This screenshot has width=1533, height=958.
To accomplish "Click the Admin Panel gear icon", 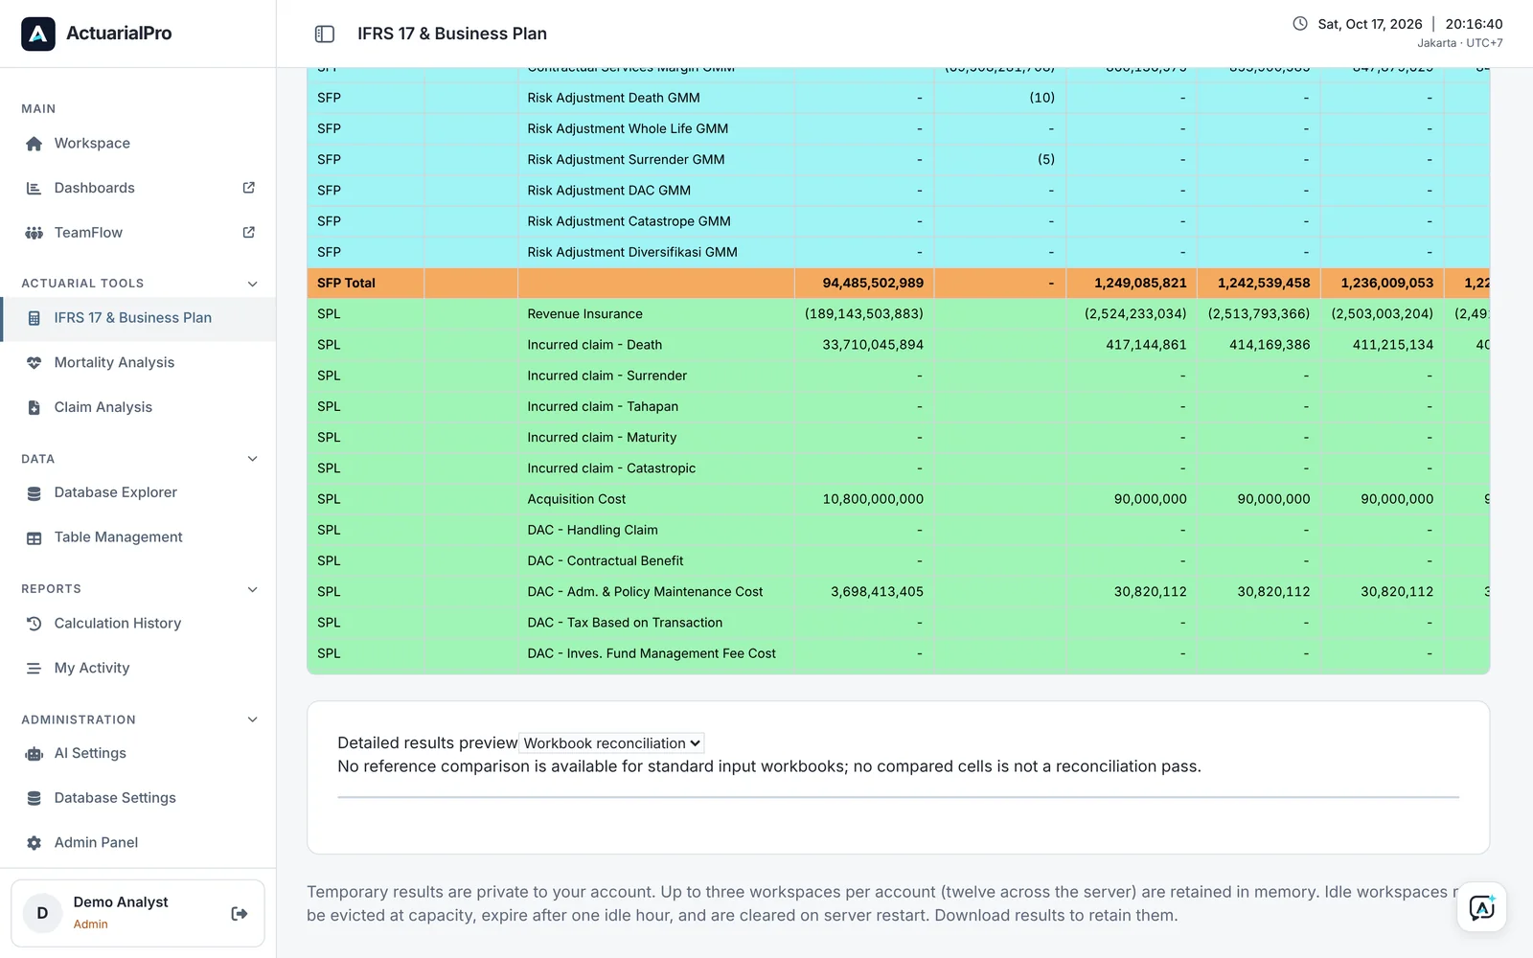I will (34, 843).
